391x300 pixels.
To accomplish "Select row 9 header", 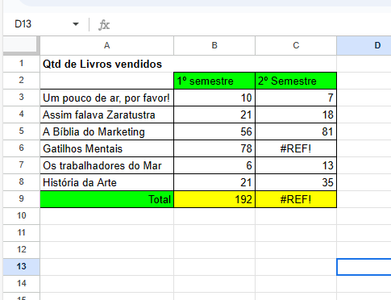I will tap(21, 199).
